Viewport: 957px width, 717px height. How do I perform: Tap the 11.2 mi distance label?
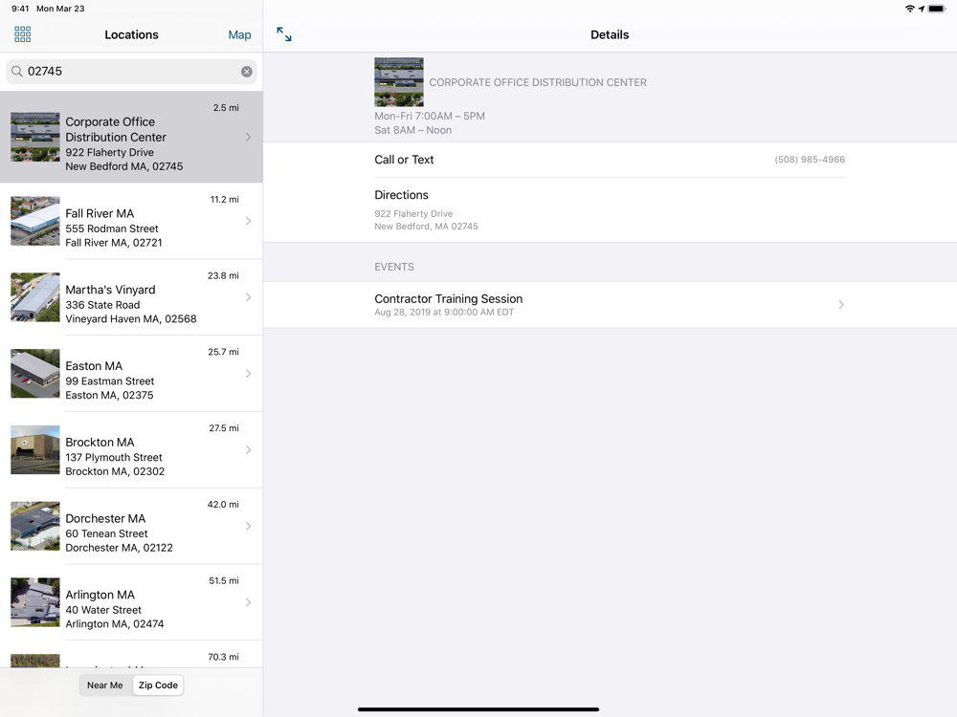tap(225, 200)
